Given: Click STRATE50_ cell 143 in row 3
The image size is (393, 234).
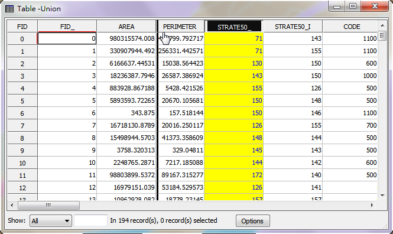Looking at the screenshot, I should (234, 76).
